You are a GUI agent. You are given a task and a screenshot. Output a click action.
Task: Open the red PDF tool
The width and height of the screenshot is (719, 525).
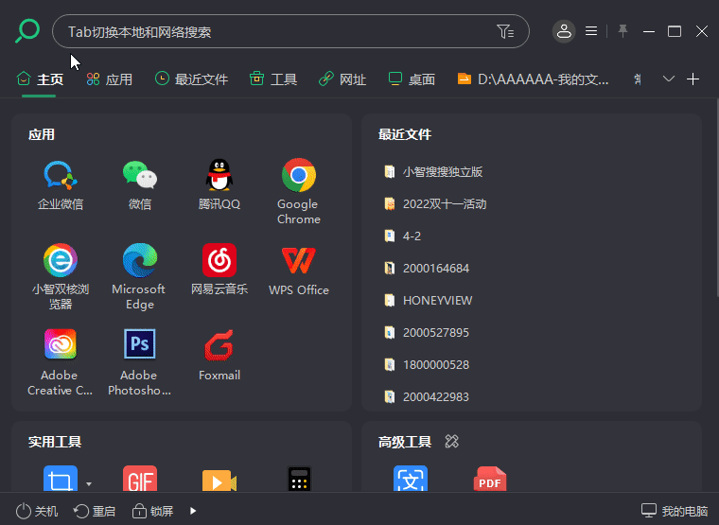pos(490,479)
